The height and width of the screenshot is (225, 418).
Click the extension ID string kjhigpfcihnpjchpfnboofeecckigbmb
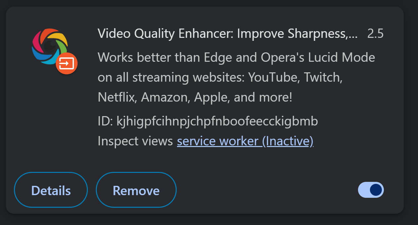[217, 121]
